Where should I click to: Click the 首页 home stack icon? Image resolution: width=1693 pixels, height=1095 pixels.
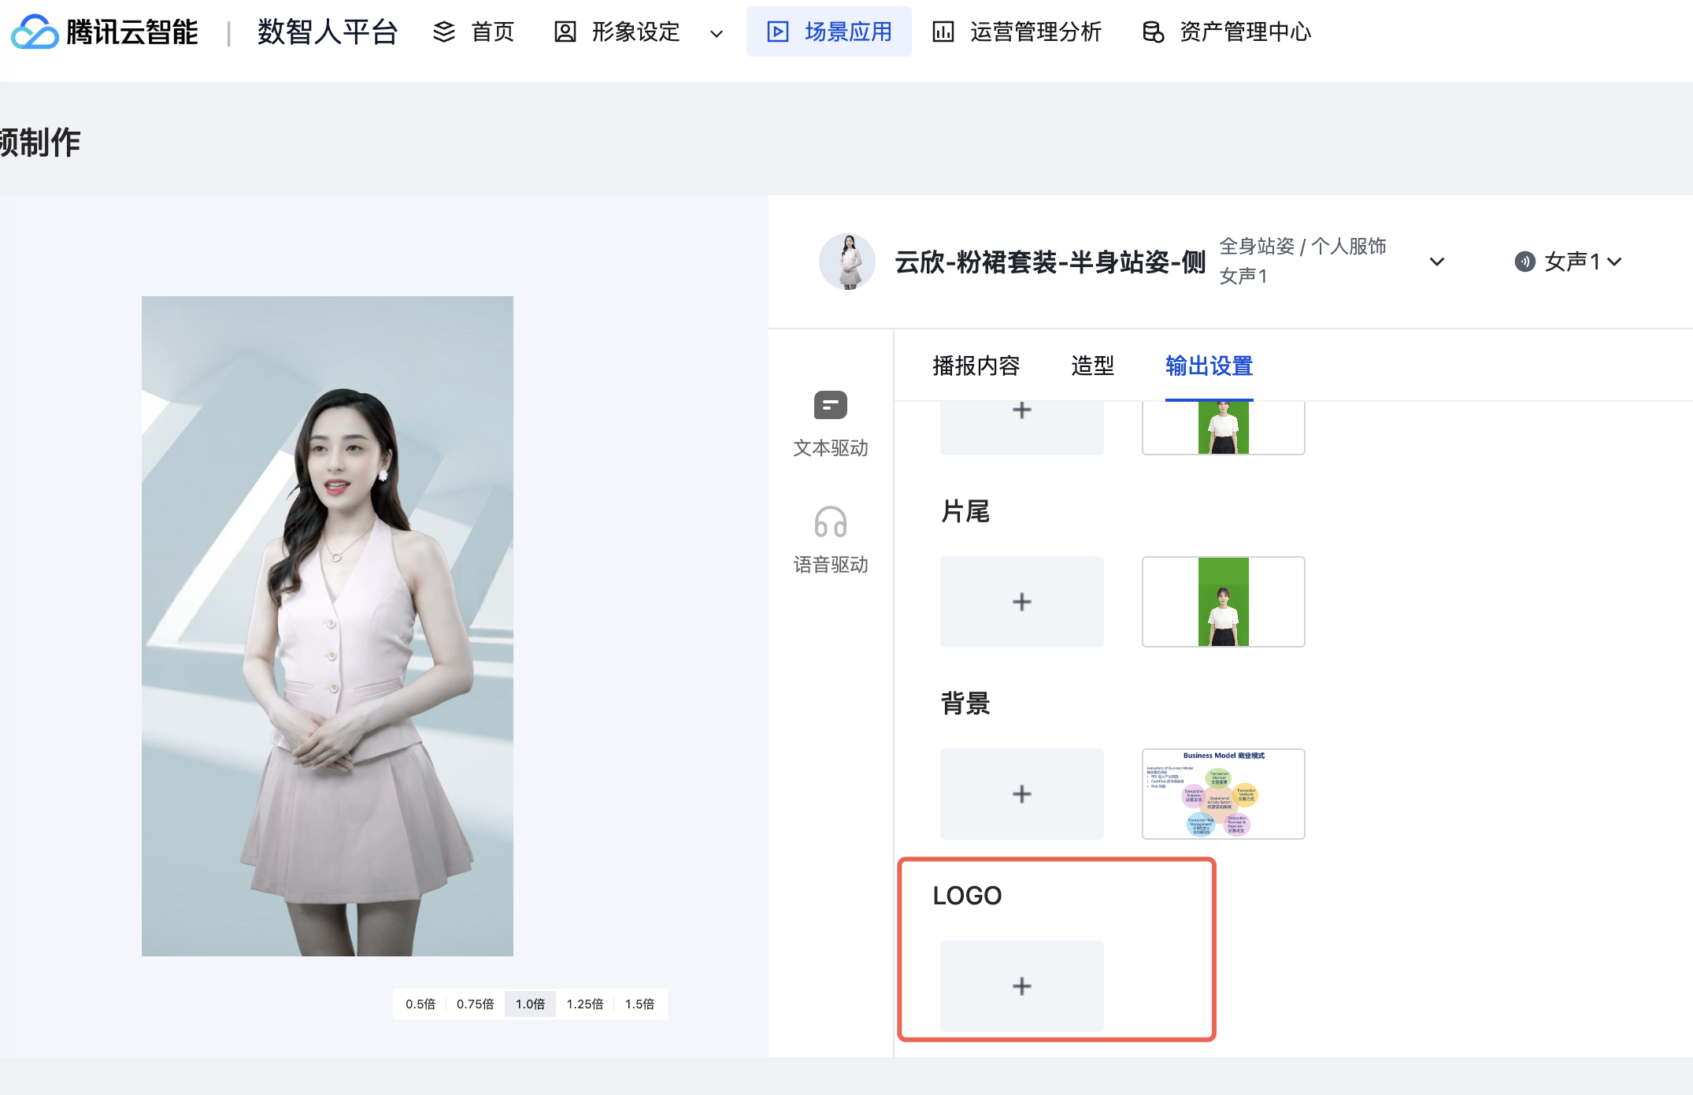(444, 32)
